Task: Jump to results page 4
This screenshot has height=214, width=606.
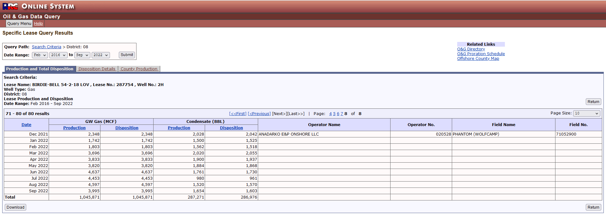Action: pyautogui.click(x=330, y=114)
